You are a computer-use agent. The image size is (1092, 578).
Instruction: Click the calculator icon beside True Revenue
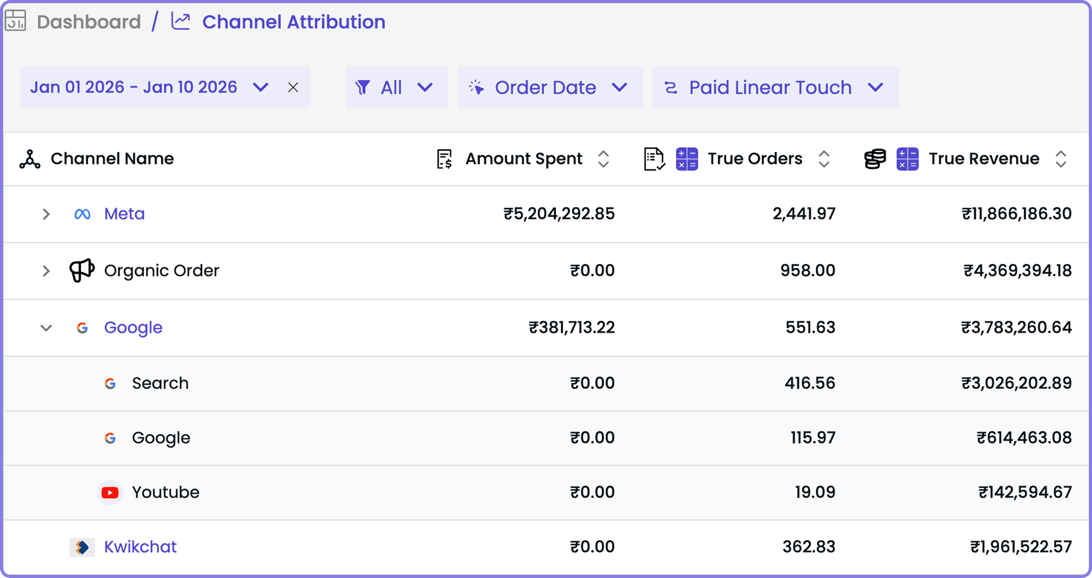tap(908, 159)
